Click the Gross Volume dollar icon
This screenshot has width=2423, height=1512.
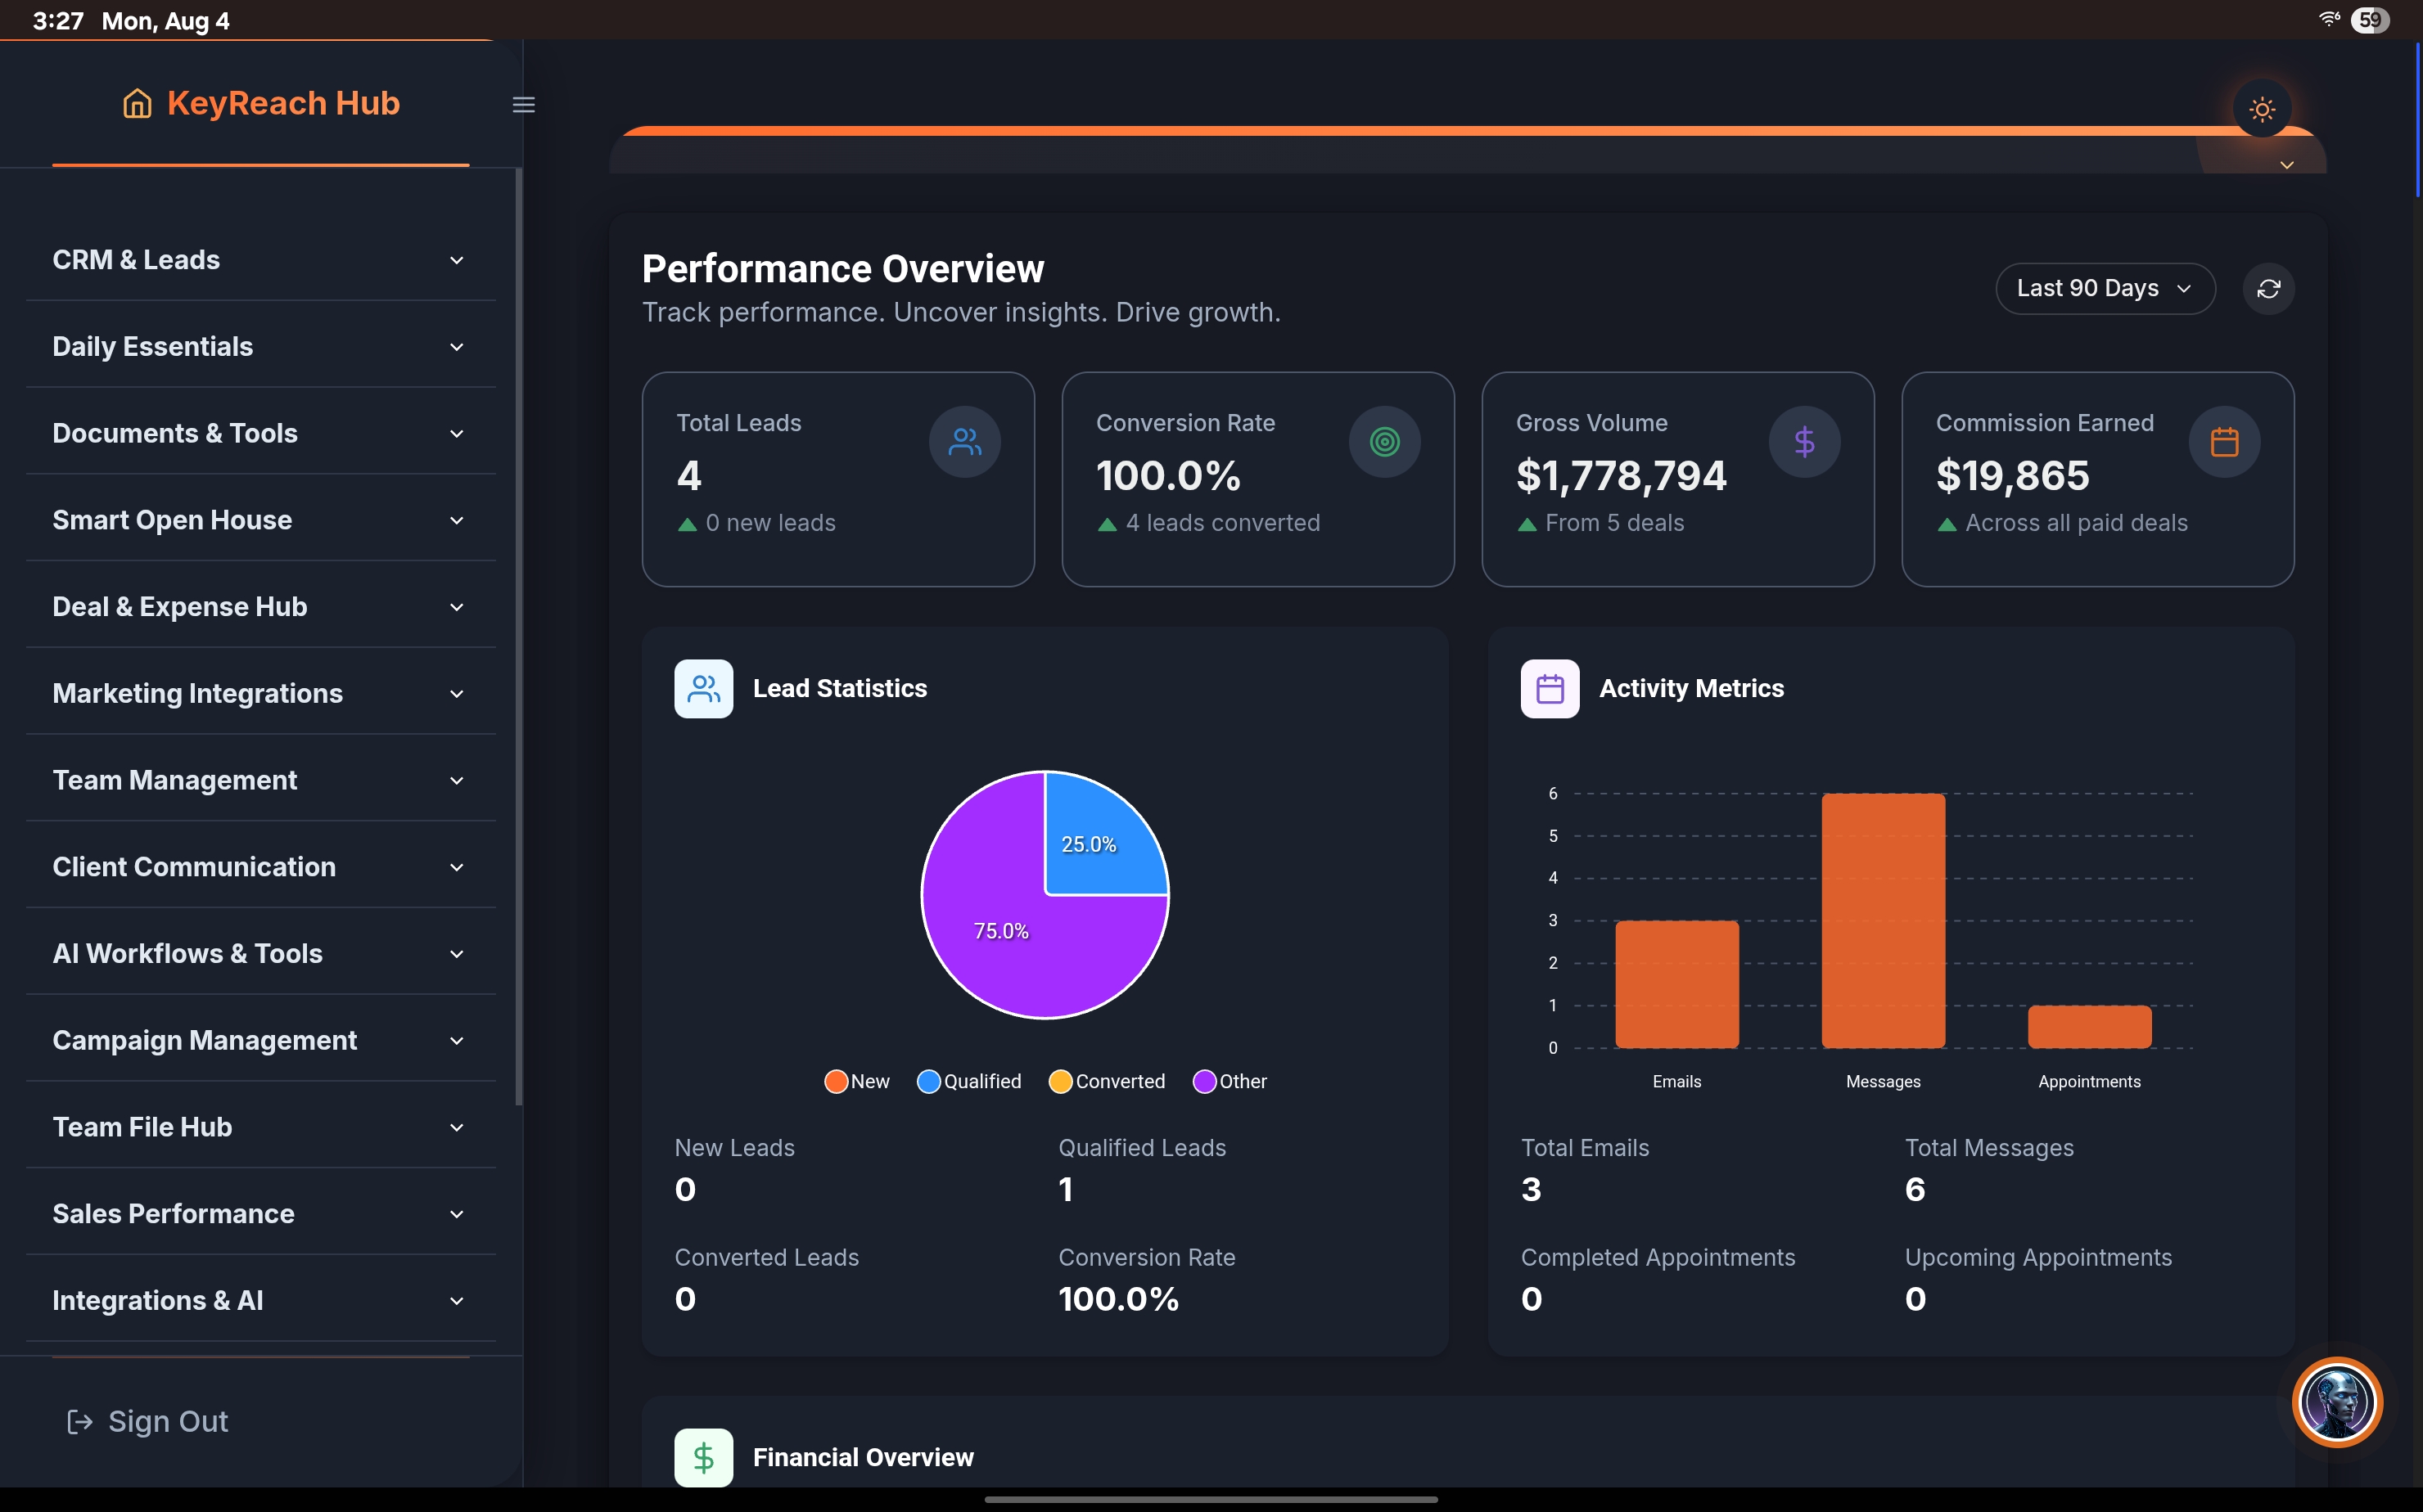pyautogui.click(x=1804, y=442)
